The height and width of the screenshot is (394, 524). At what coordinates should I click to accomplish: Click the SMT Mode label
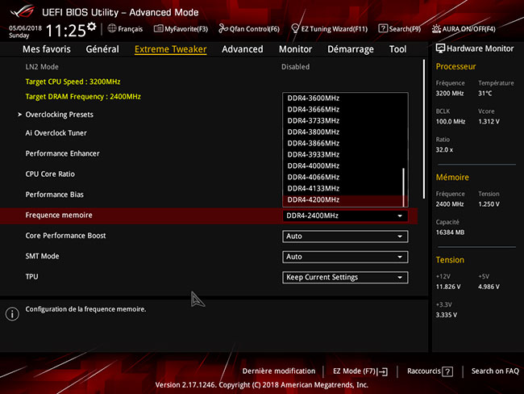tap(42, 256)
